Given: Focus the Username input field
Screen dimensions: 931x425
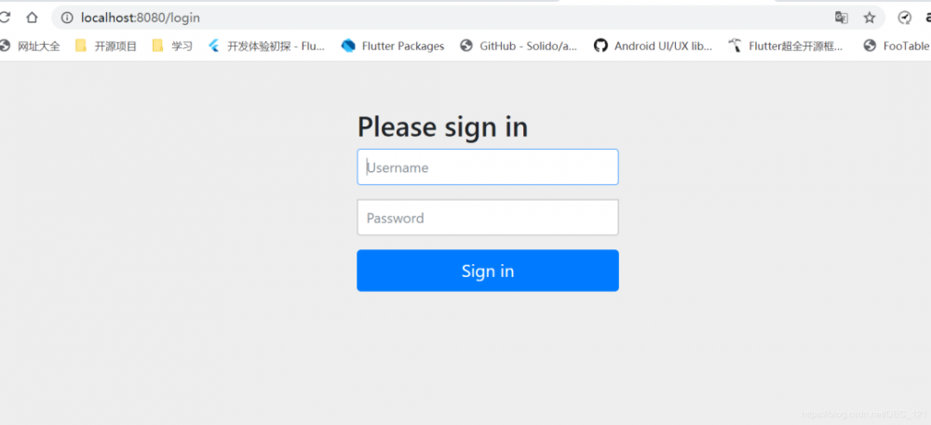Looking at the screenshot, I should pyautogui.click(x=488, y=167).
